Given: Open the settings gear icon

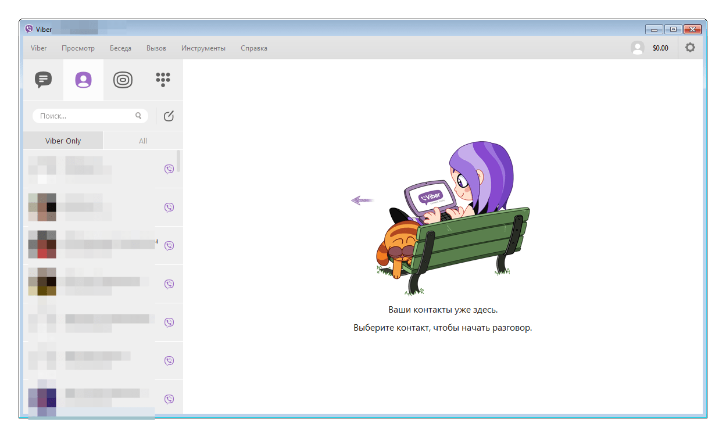Looking at the screenshot, I should (x=690, y=48).
